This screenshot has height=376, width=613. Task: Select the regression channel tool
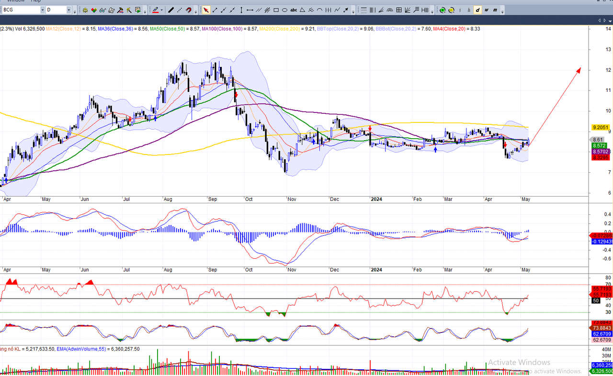pyautogui.click(x=267, y=10)
